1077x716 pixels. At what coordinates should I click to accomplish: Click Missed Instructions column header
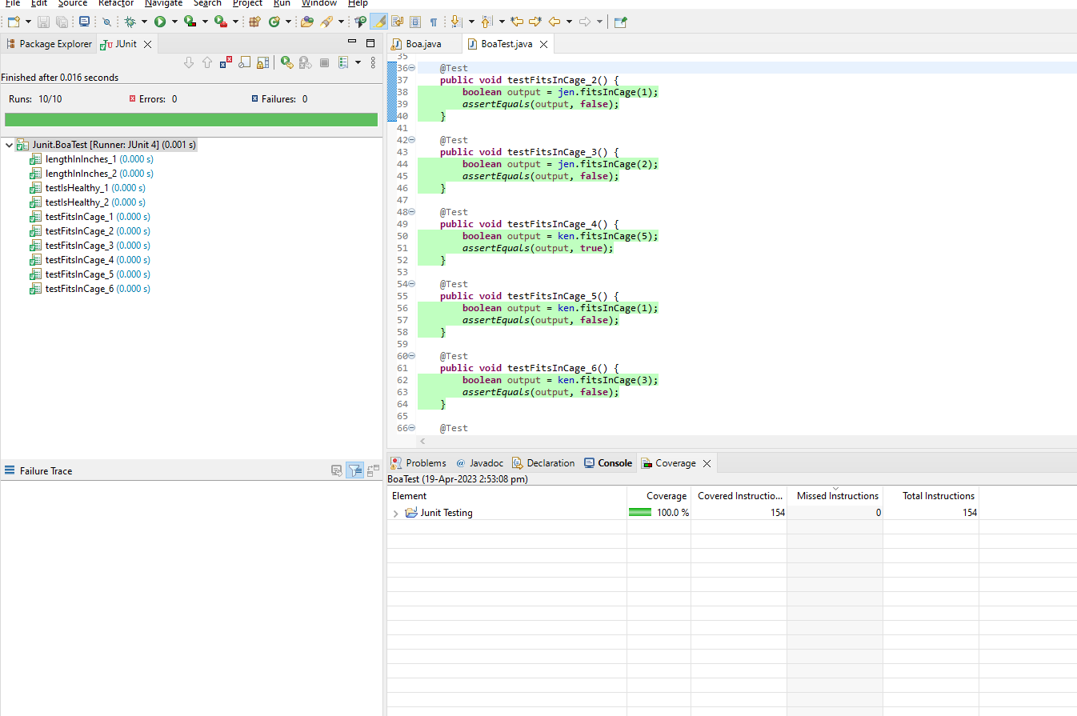(x=835, y=496)
